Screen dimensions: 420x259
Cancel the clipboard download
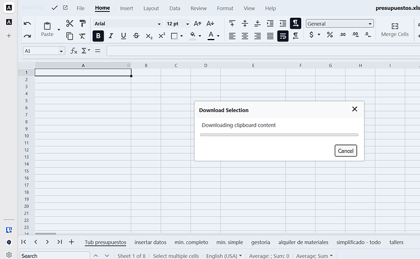point(345,151)
